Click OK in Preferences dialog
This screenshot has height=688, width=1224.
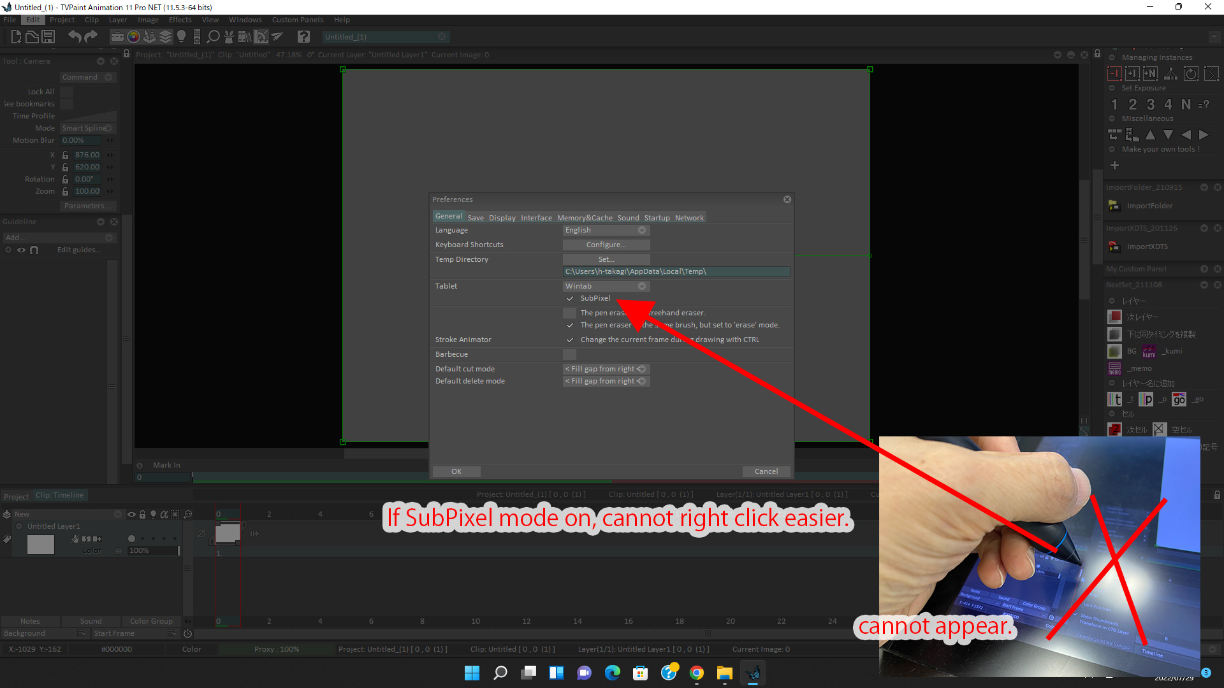click(x=456, y=472)
